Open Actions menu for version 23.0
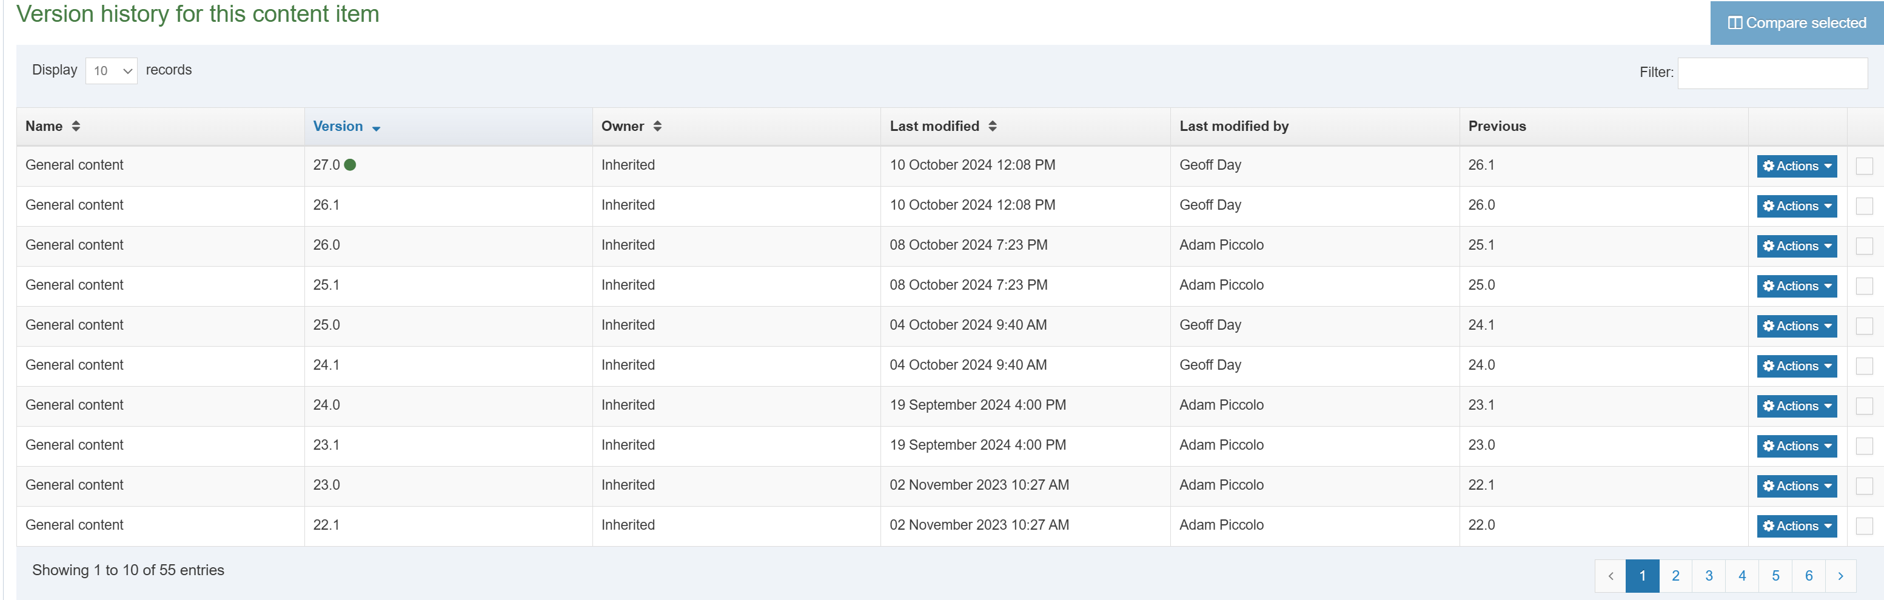Image resolution: width=1884 pixels, height=600 pixels. 1796,486
